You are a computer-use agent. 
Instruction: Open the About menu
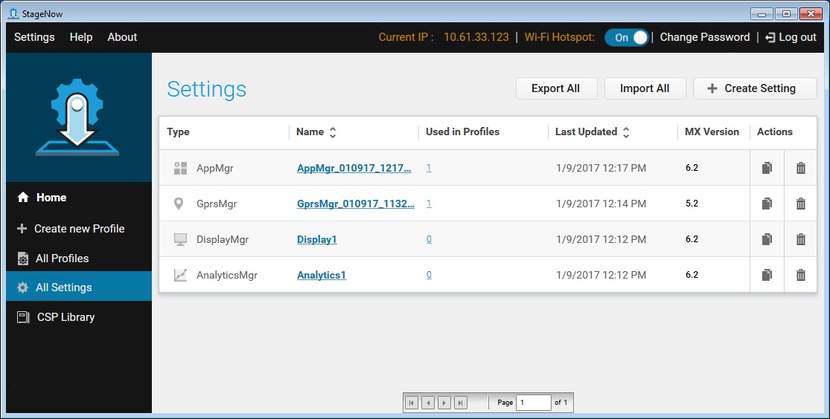click(x=122, y=37)
